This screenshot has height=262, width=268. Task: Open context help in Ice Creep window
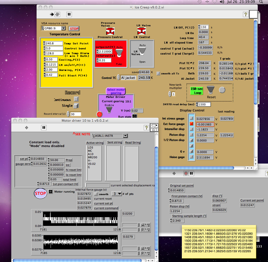click(x=245, y=15)
